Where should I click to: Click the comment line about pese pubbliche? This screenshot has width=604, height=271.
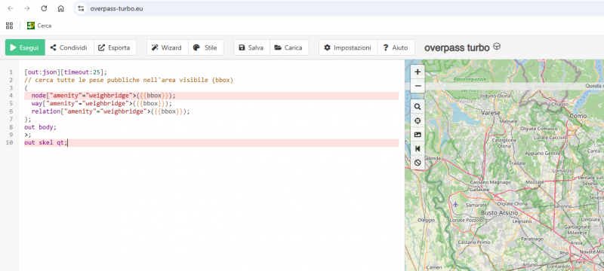point(128,80)
